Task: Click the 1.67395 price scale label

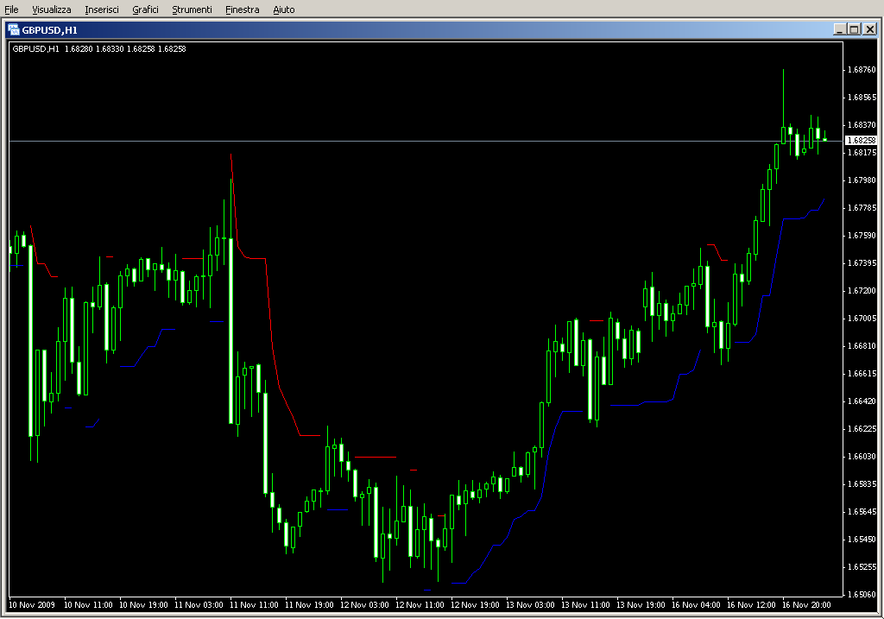Action: [862, 263]
